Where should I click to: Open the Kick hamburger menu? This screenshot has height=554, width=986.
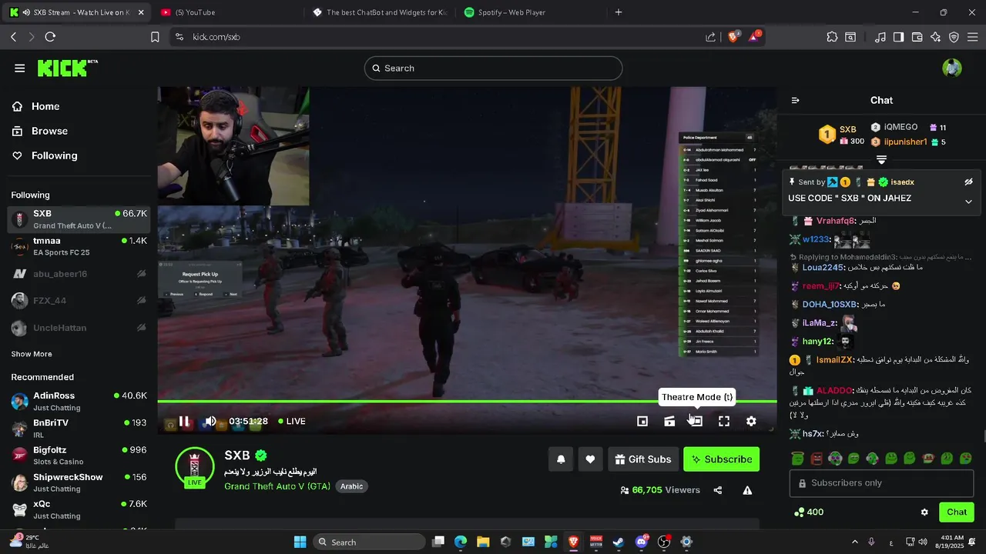[x=19, y=68]
